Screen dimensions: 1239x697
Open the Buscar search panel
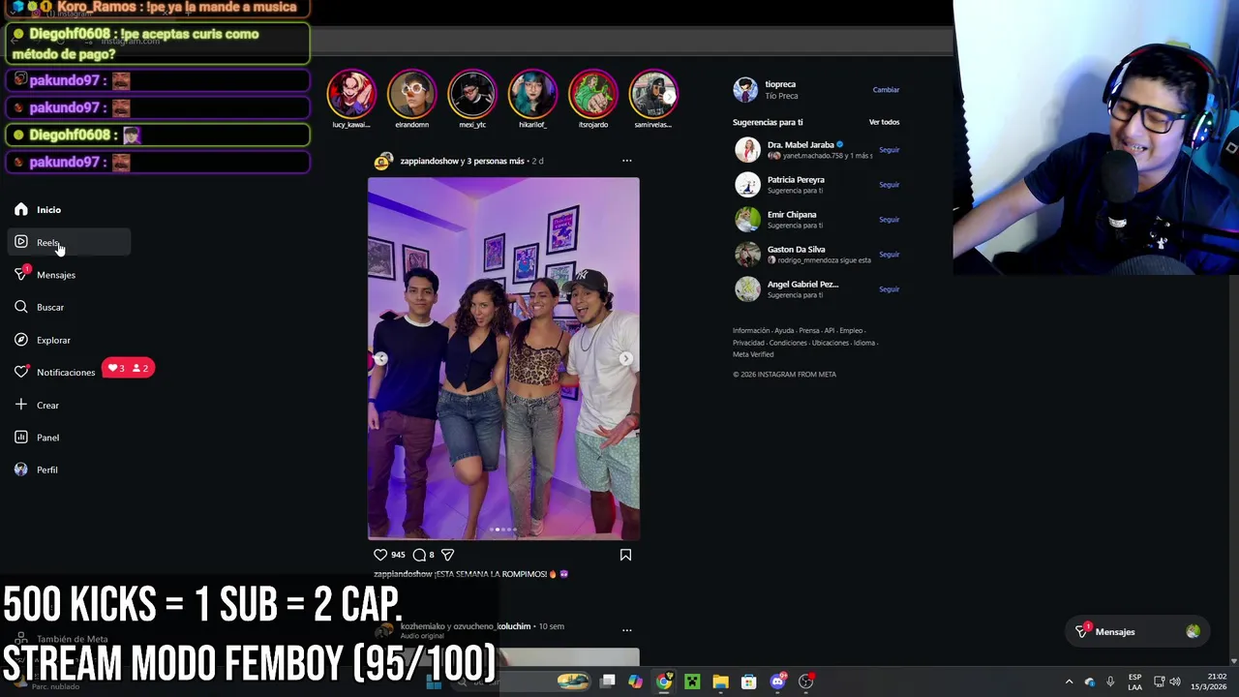(x=40, y=307)
